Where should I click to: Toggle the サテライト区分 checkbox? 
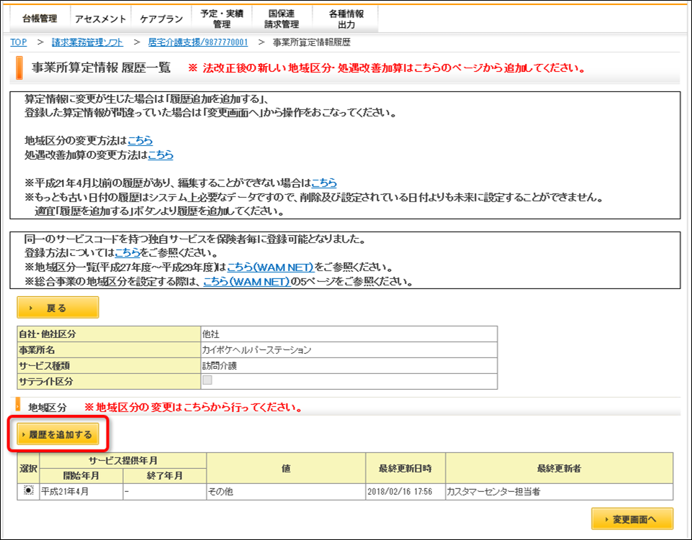point(207,380)
